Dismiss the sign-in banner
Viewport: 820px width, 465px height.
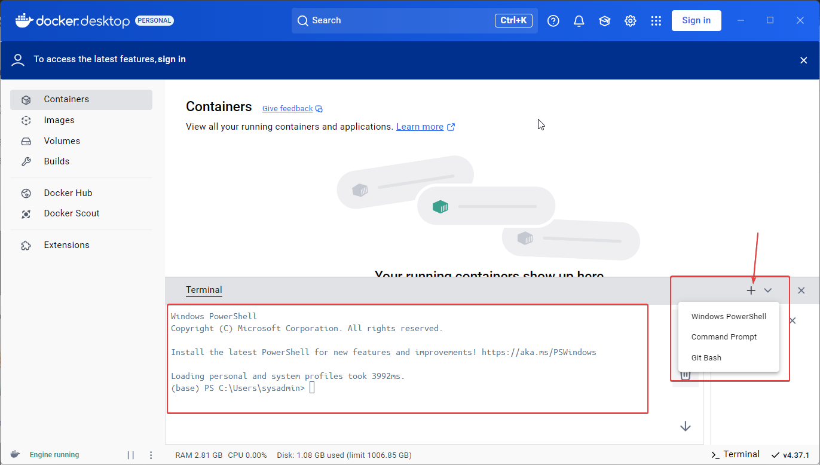coord(804,60)
